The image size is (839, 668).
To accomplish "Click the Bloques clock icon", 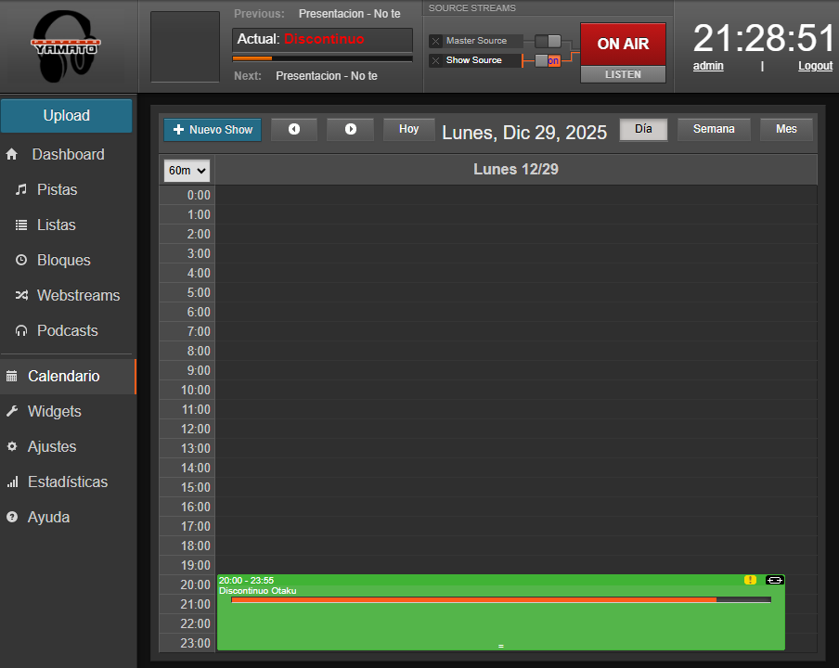I will click(x=20, y=260).
